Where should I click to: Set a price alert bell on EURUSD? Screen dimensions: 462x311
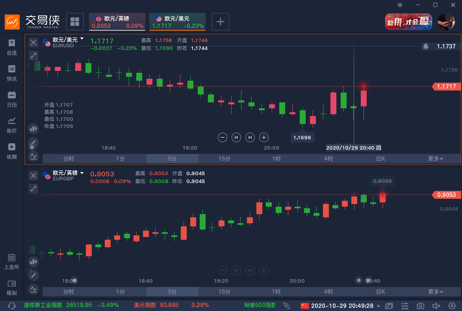(x=426, y=46)
